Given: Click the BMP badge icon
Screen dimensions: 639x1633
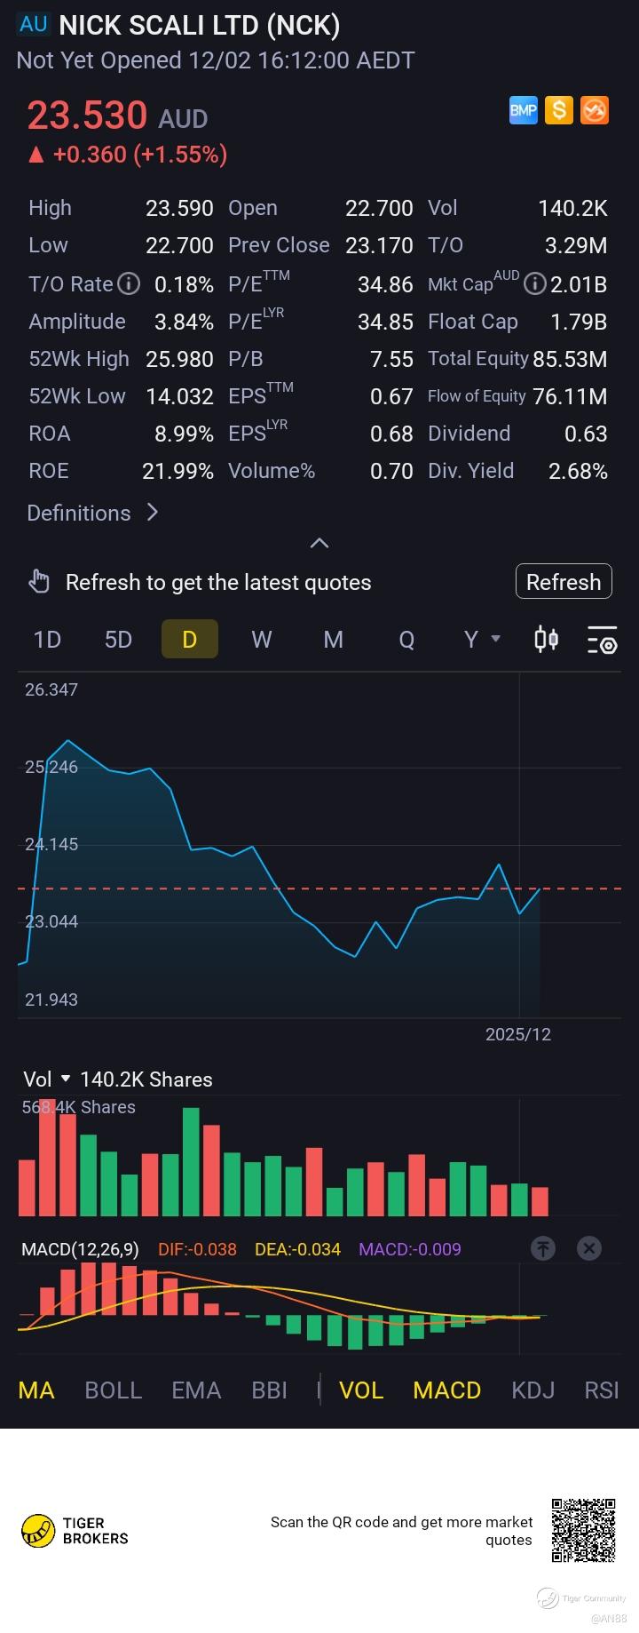Looking at the screenshot, I should point(524,110).
